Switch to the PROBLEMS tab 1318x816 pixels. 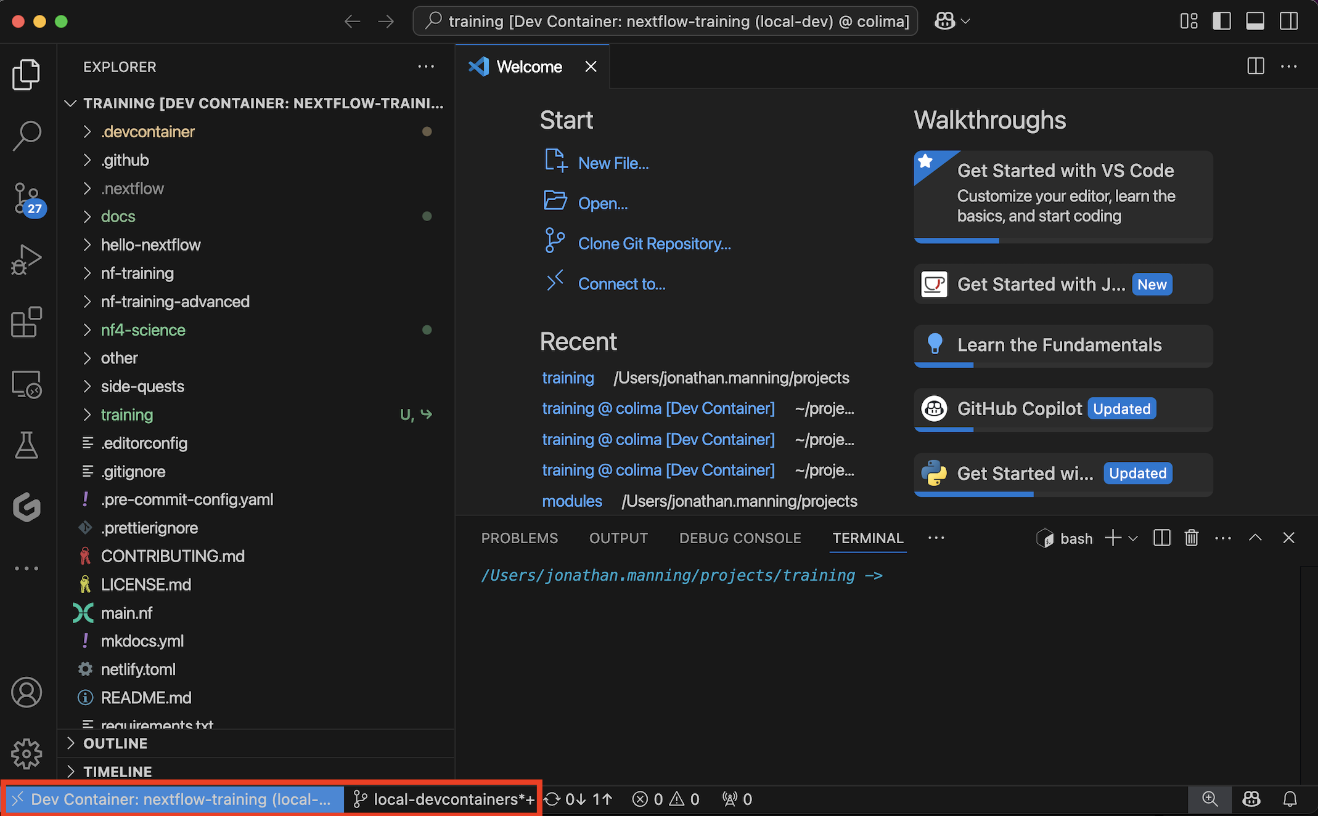coord(519,538)
